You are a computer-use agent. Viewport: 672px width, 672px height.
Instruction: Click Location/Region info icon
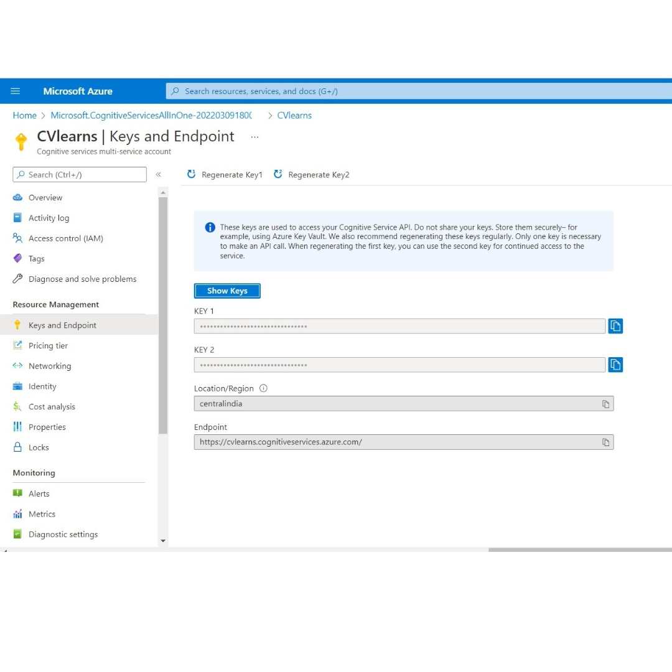[x=264, y=388]
